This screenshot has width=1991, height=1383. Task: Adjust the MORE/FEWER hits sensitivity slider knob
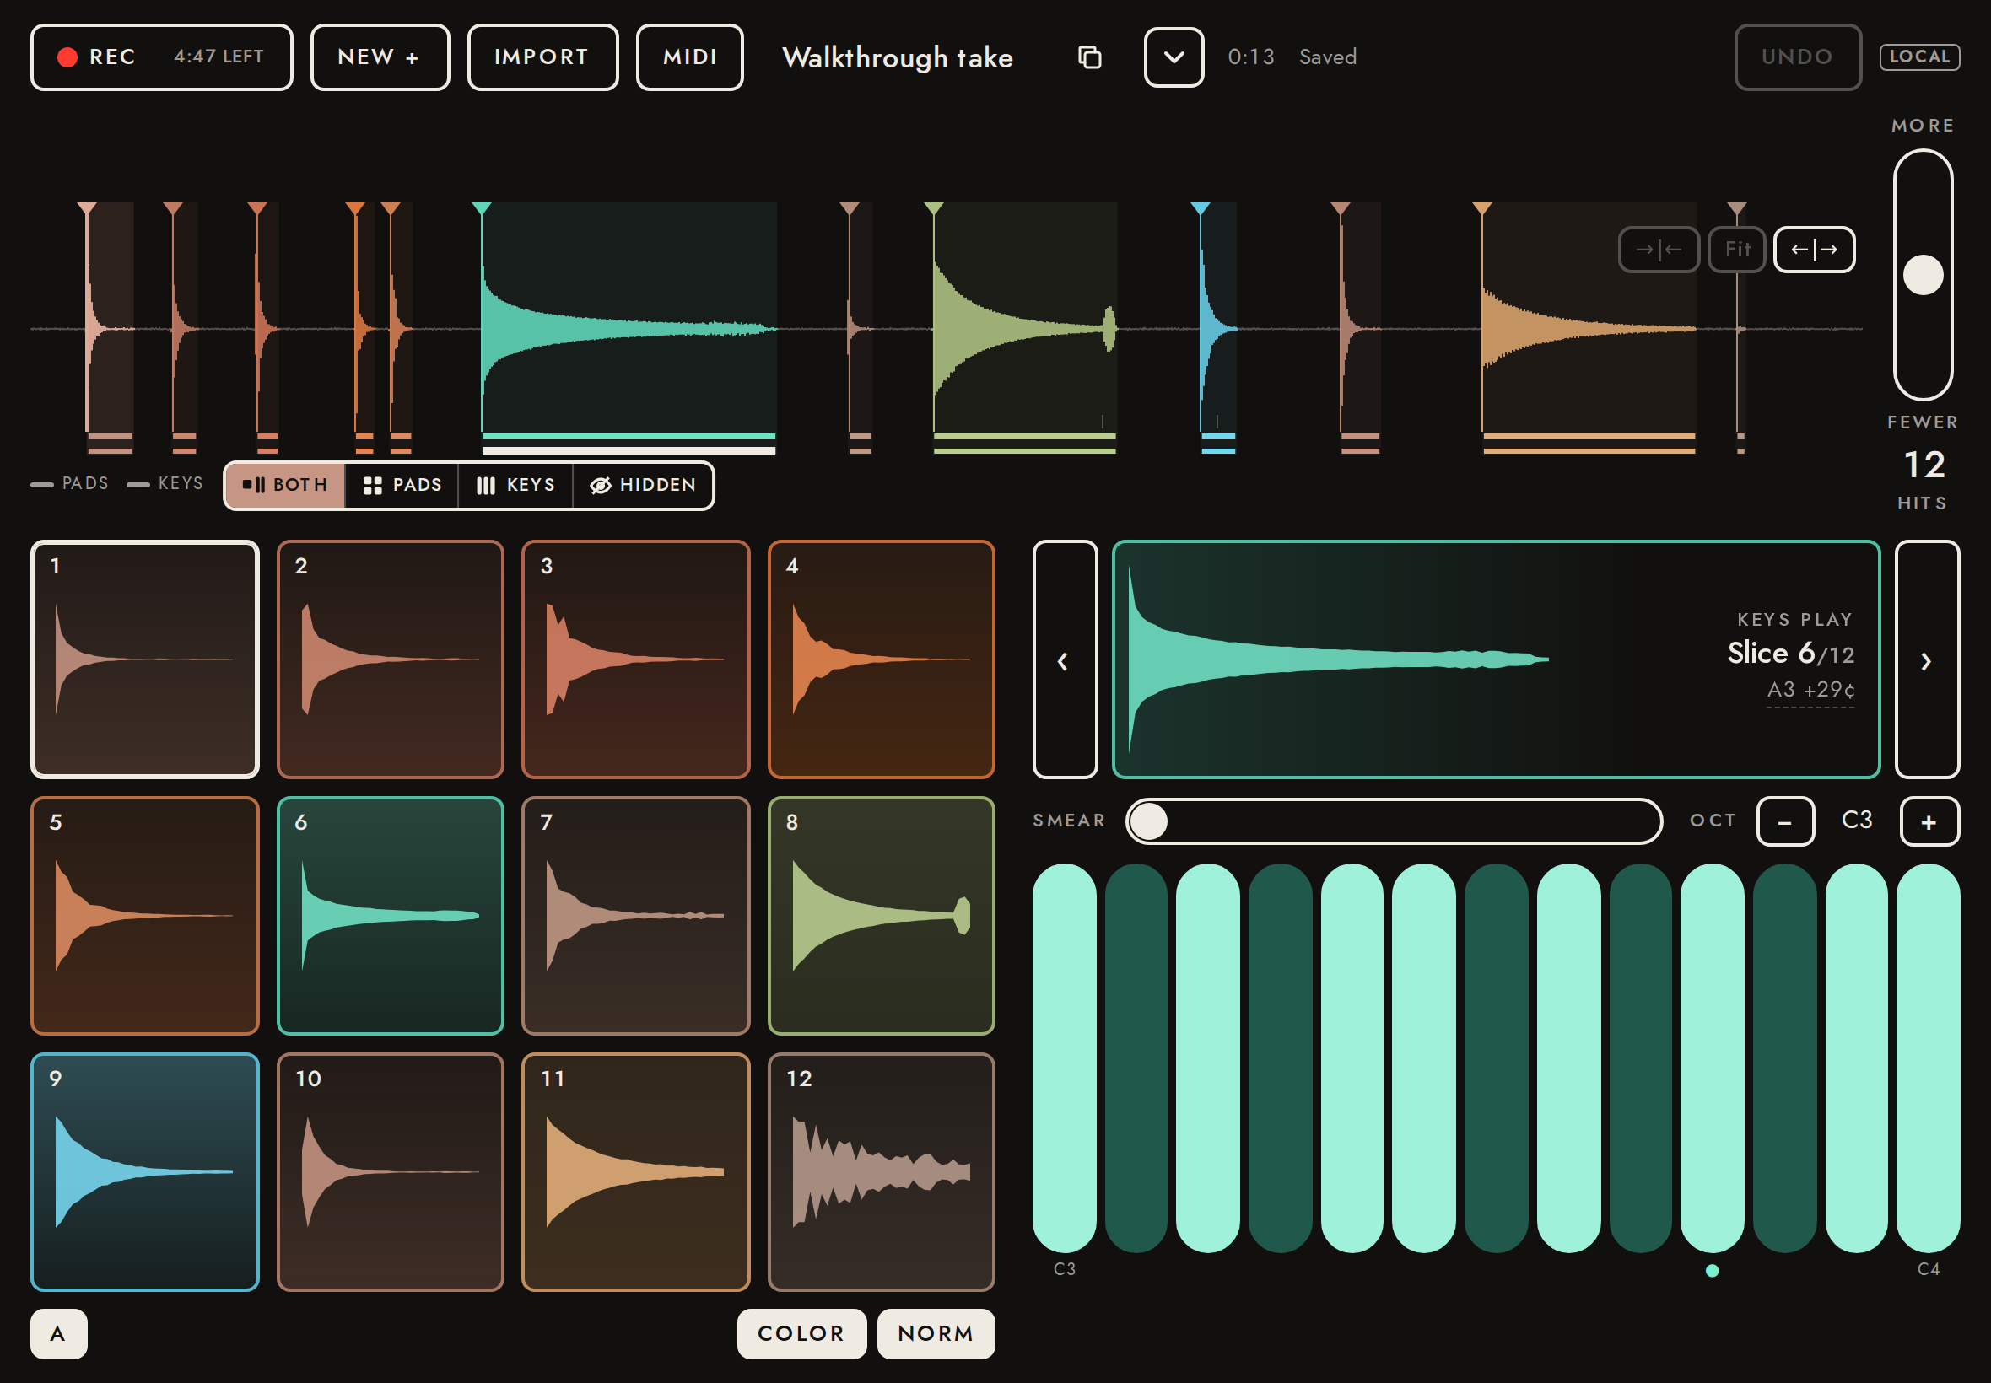click(1923, 275)
